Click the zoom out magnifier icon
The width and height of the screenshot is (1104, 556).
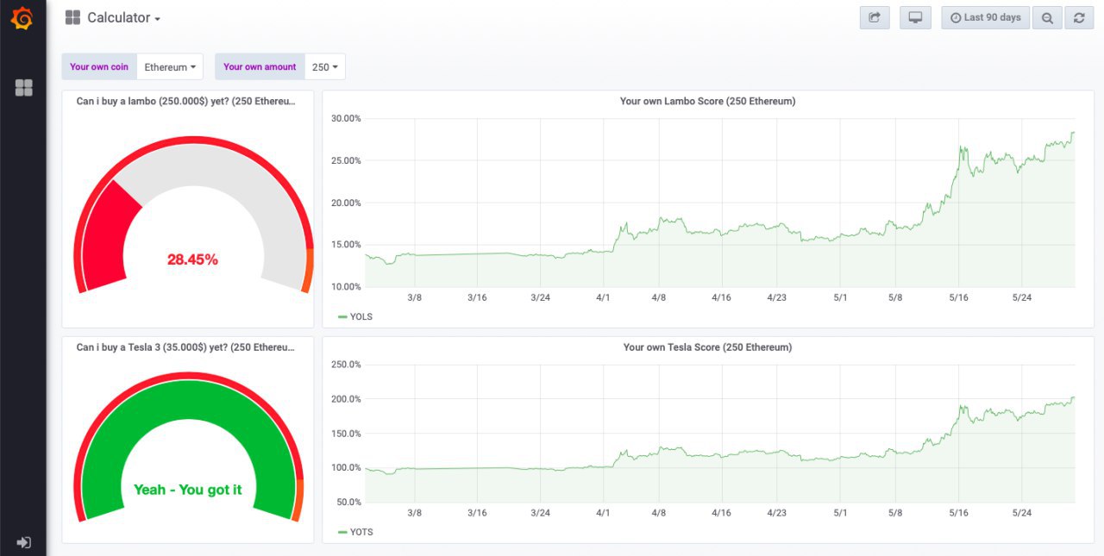pos(1047,17)
